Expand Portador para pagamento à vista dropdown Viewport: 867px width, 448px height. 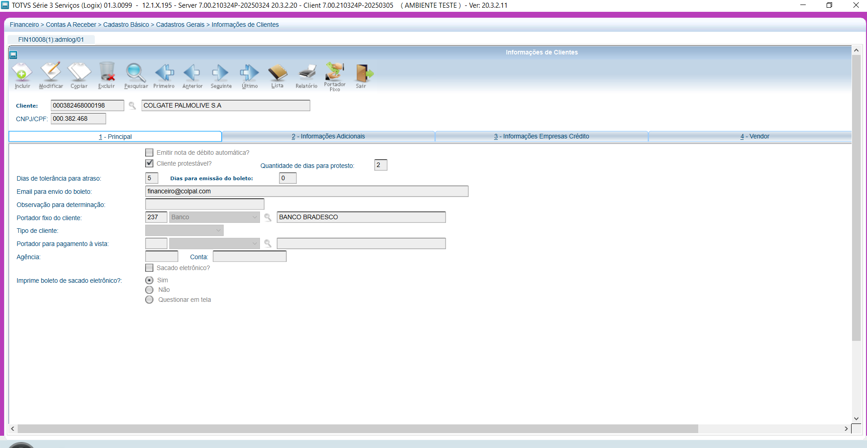[x=214, y=244]
